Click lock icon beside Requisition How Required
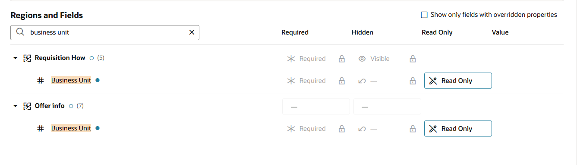This screenshot has height=165, width=577. point(342,59)
